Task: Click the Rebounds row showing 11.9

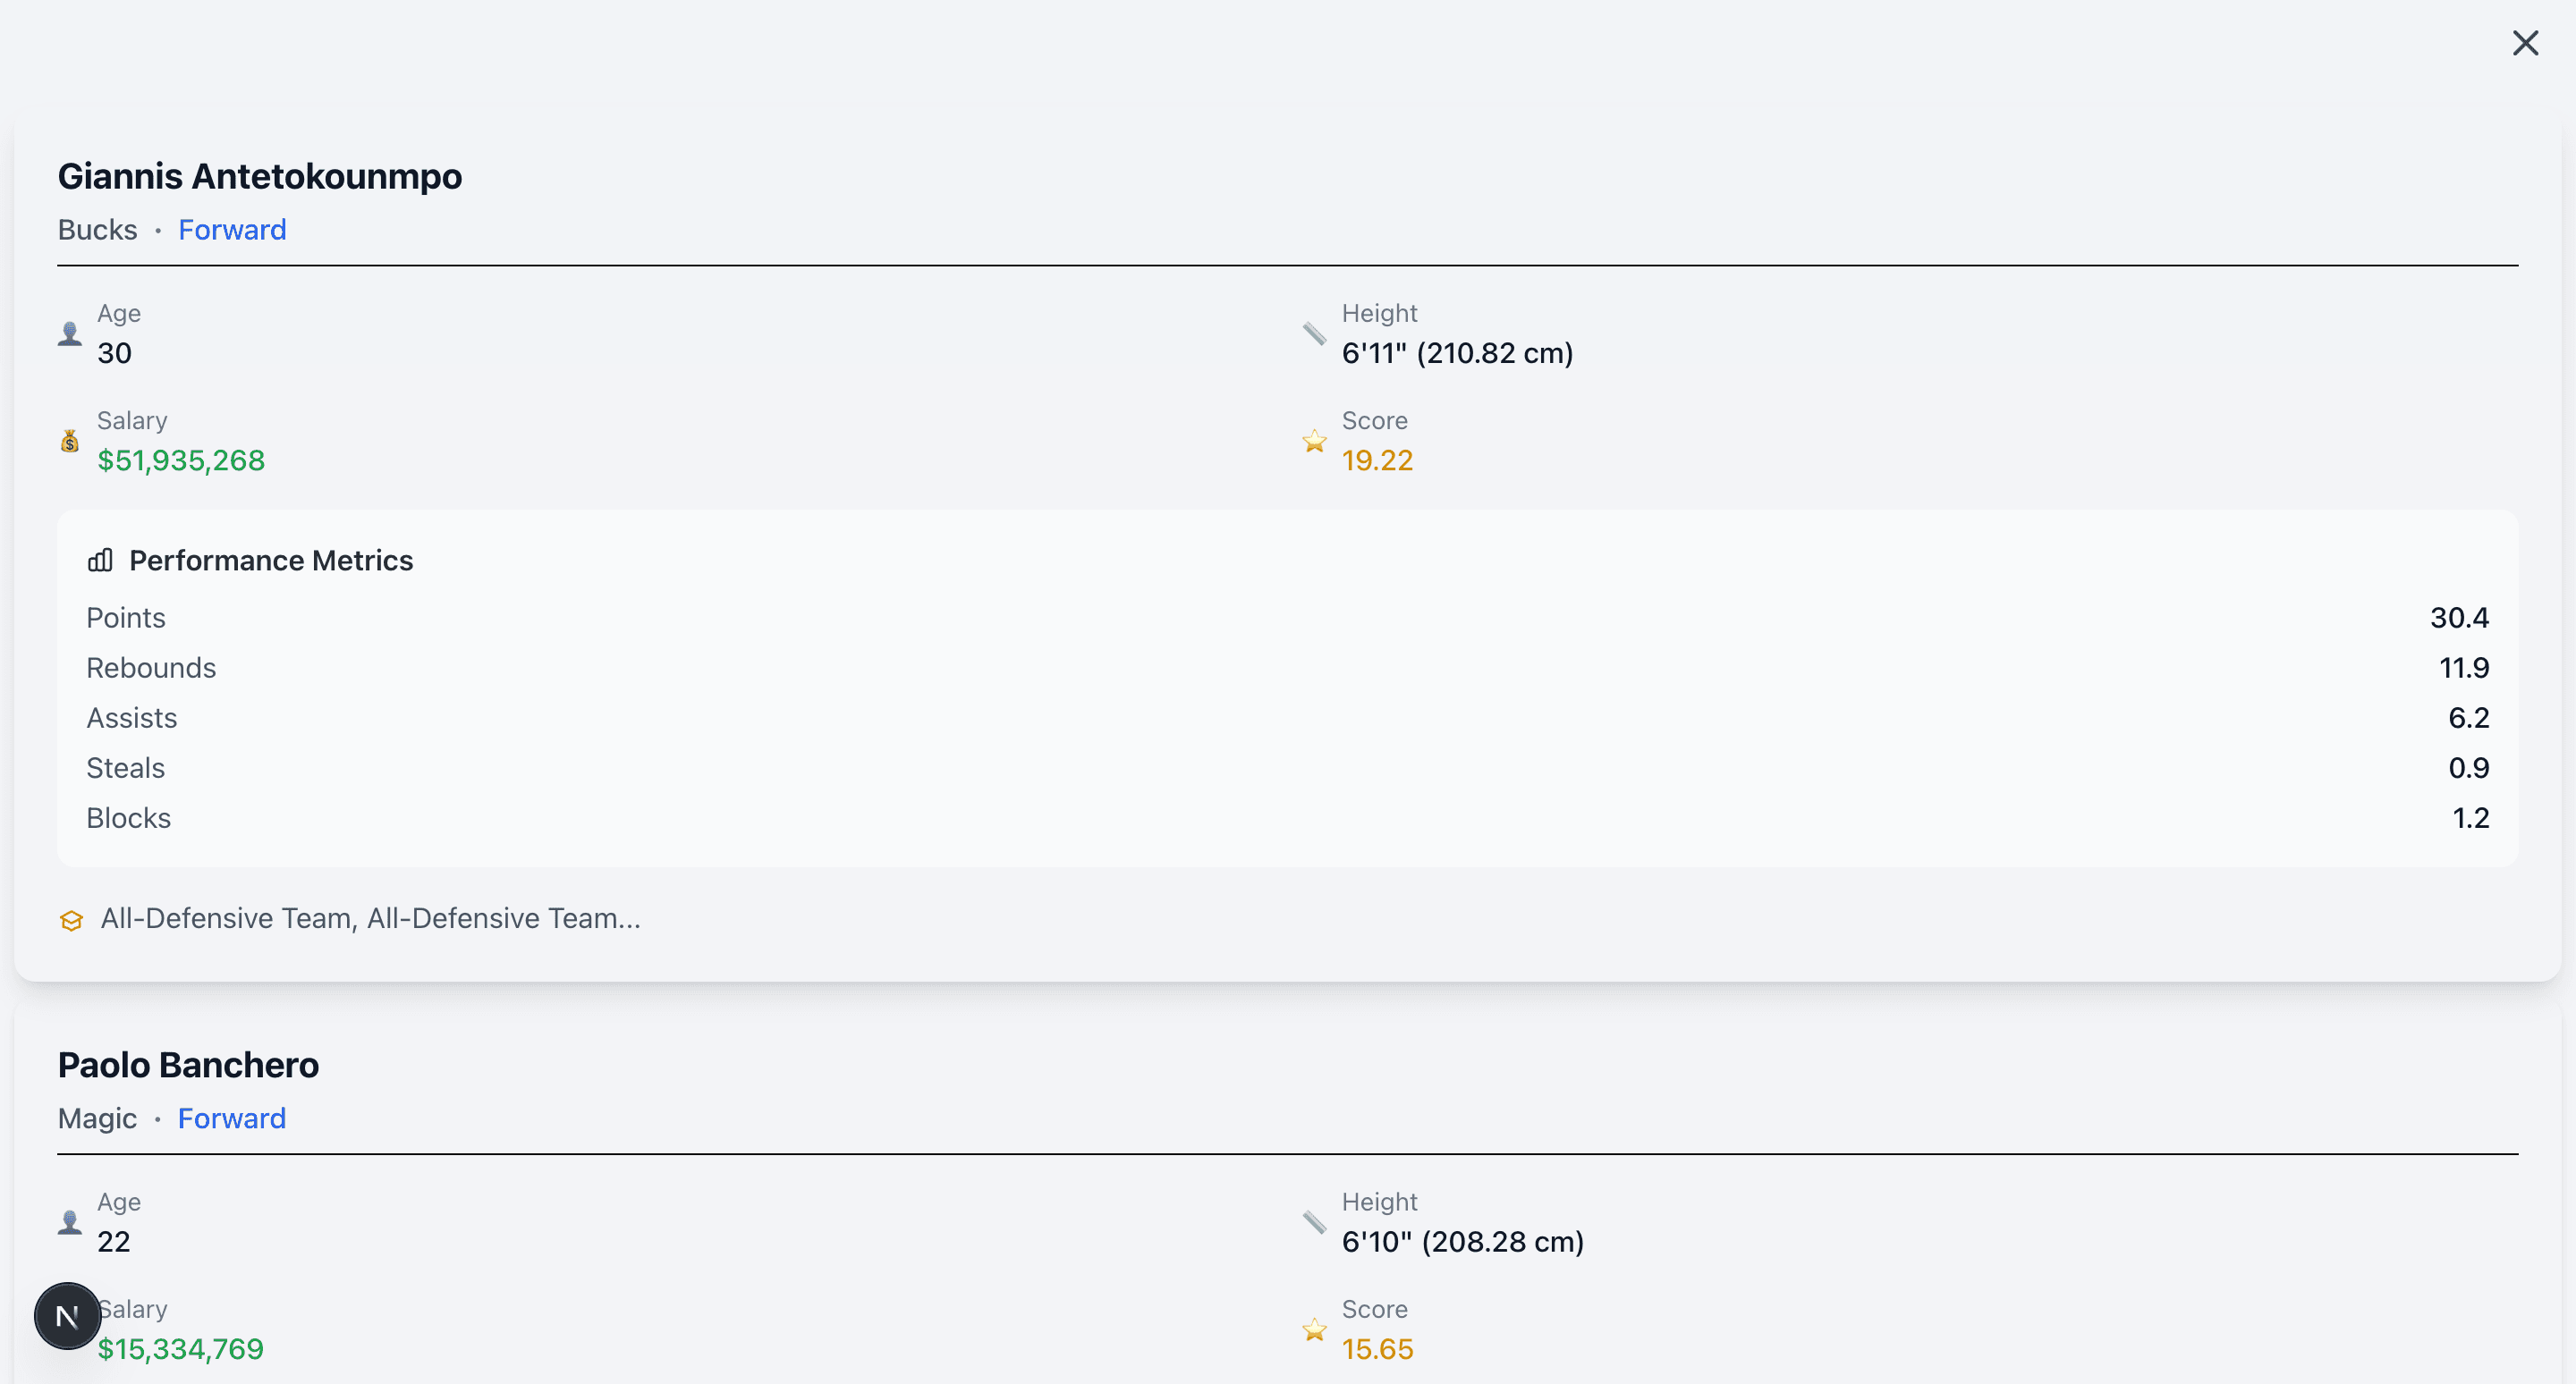Action: point(1287,668)
